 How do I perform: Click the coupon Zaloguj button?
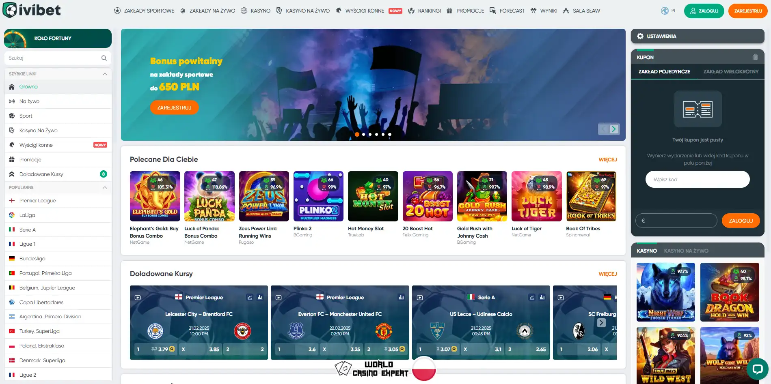point(741,221)
